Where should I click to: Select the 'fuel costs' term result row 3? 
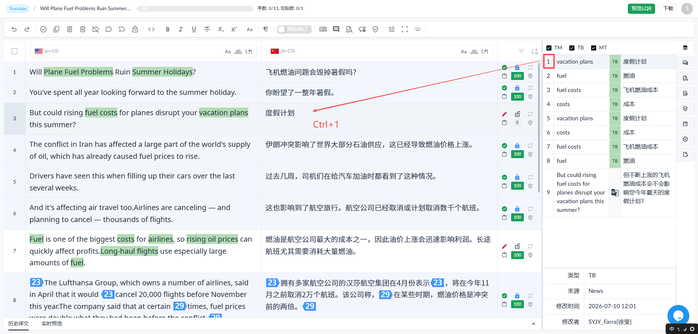[x=610, y=90]
